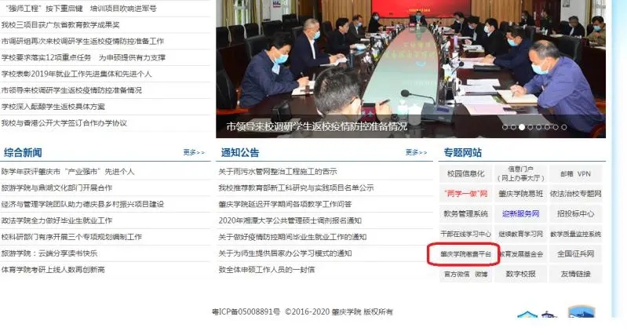Go to 邮箱 VPN
This screenshot has height=335, width=627.
point(574,173)
